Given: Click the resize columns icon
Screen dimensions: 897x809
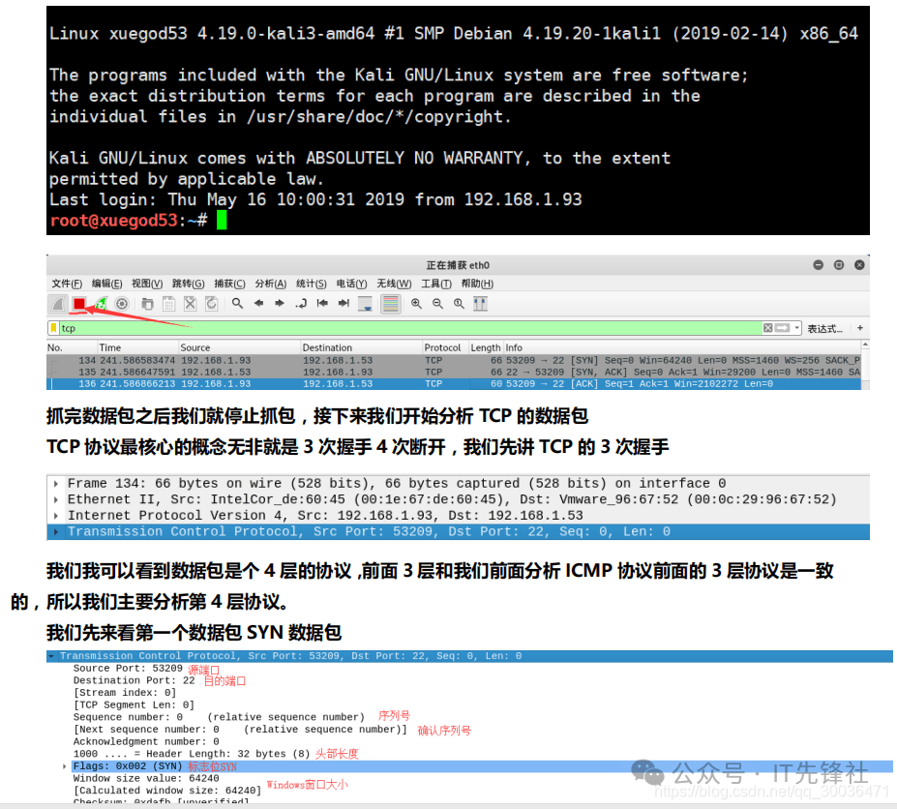Looking at the screenshot, I should [x=480, y=304].
